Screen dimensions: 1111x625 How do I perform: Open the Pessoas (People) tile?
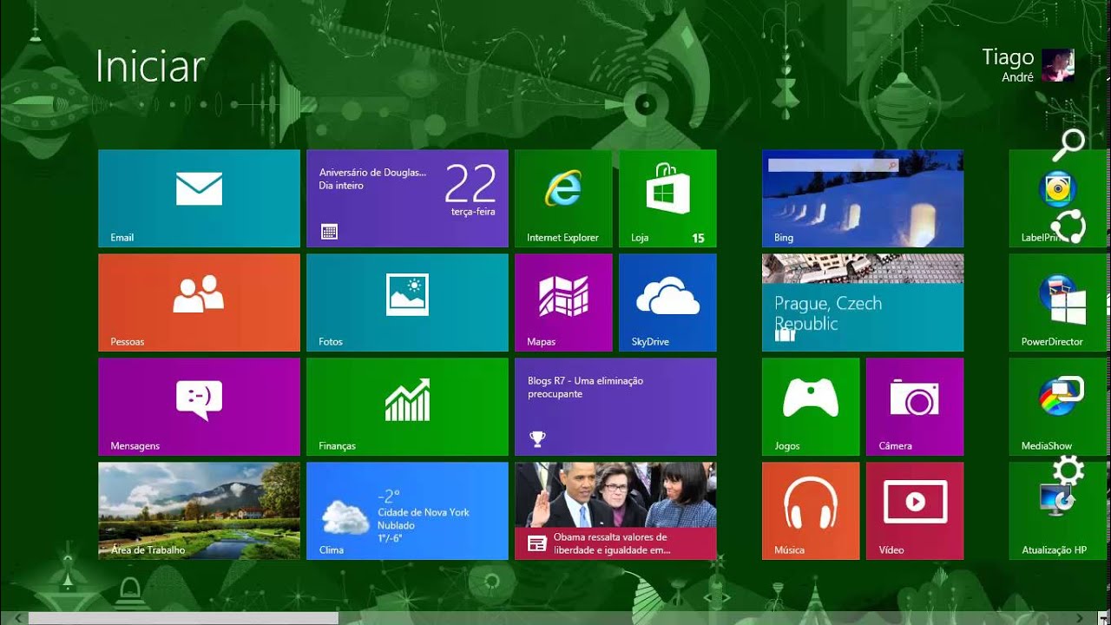point(199,303)
